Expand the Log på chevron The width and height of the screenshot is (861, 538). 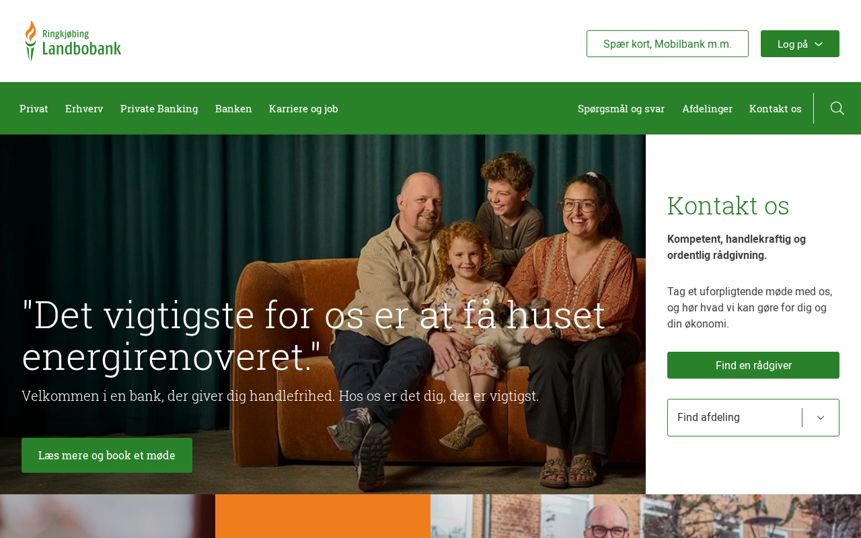(x=819, y=44)
